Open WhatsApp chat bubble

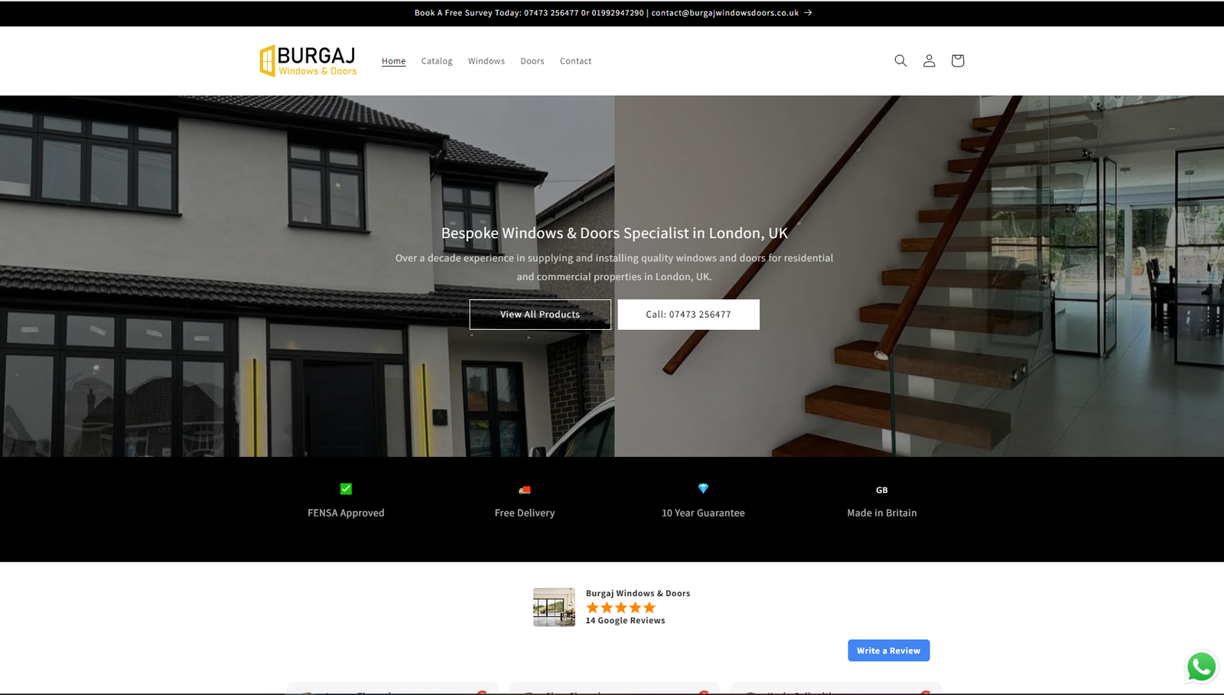point(1201,667)
